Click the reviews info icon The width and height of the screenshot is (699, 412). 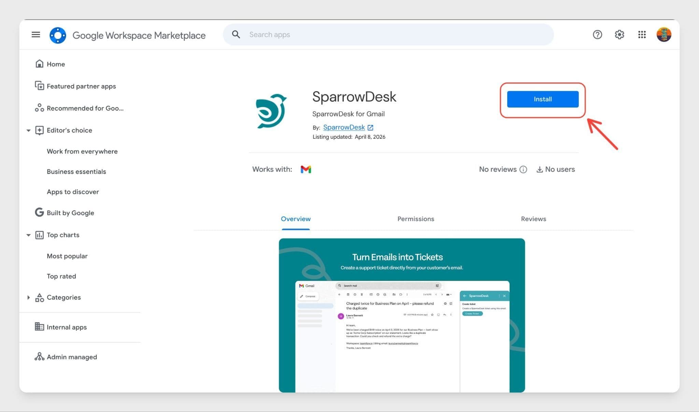point(523,169)
